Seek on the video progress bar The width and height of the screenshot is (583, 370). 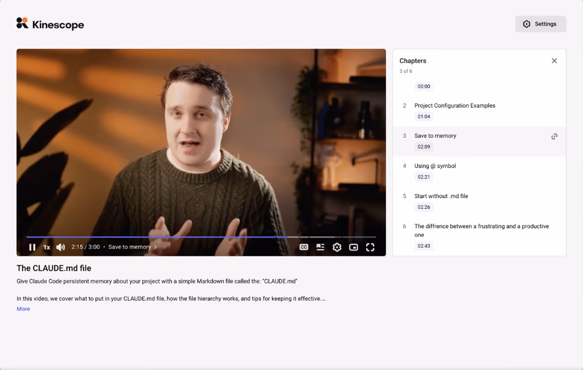click(x=201, y=237)
